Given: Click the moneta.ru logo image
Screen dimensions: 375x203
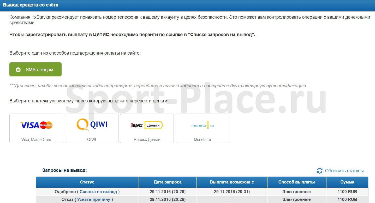Looking at the screenshot, I should coord(203,125).
